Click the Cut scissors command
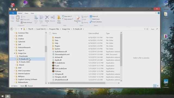 23,17
